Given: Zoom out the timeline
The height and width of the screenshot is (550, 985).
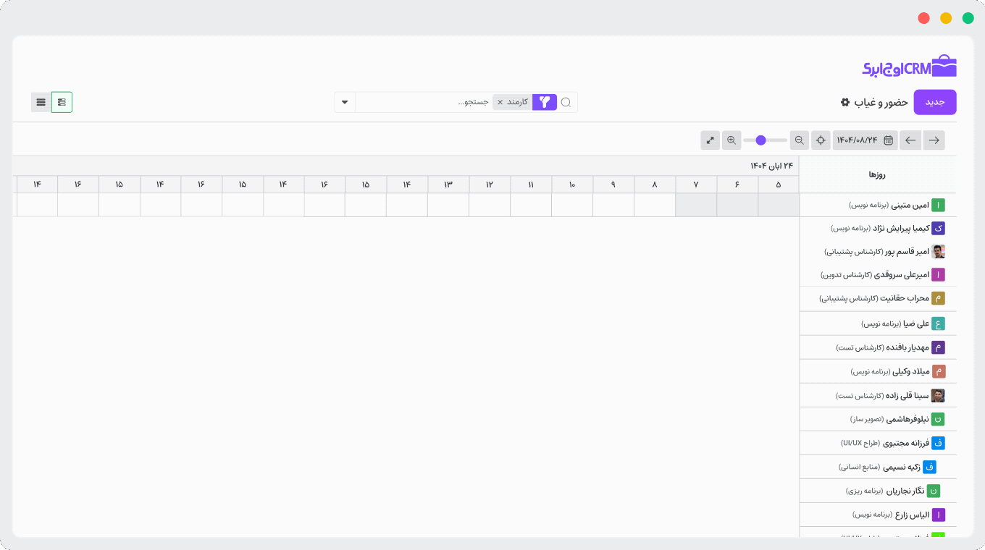Looking at the screenshot, I should click(x=799, y=140).
